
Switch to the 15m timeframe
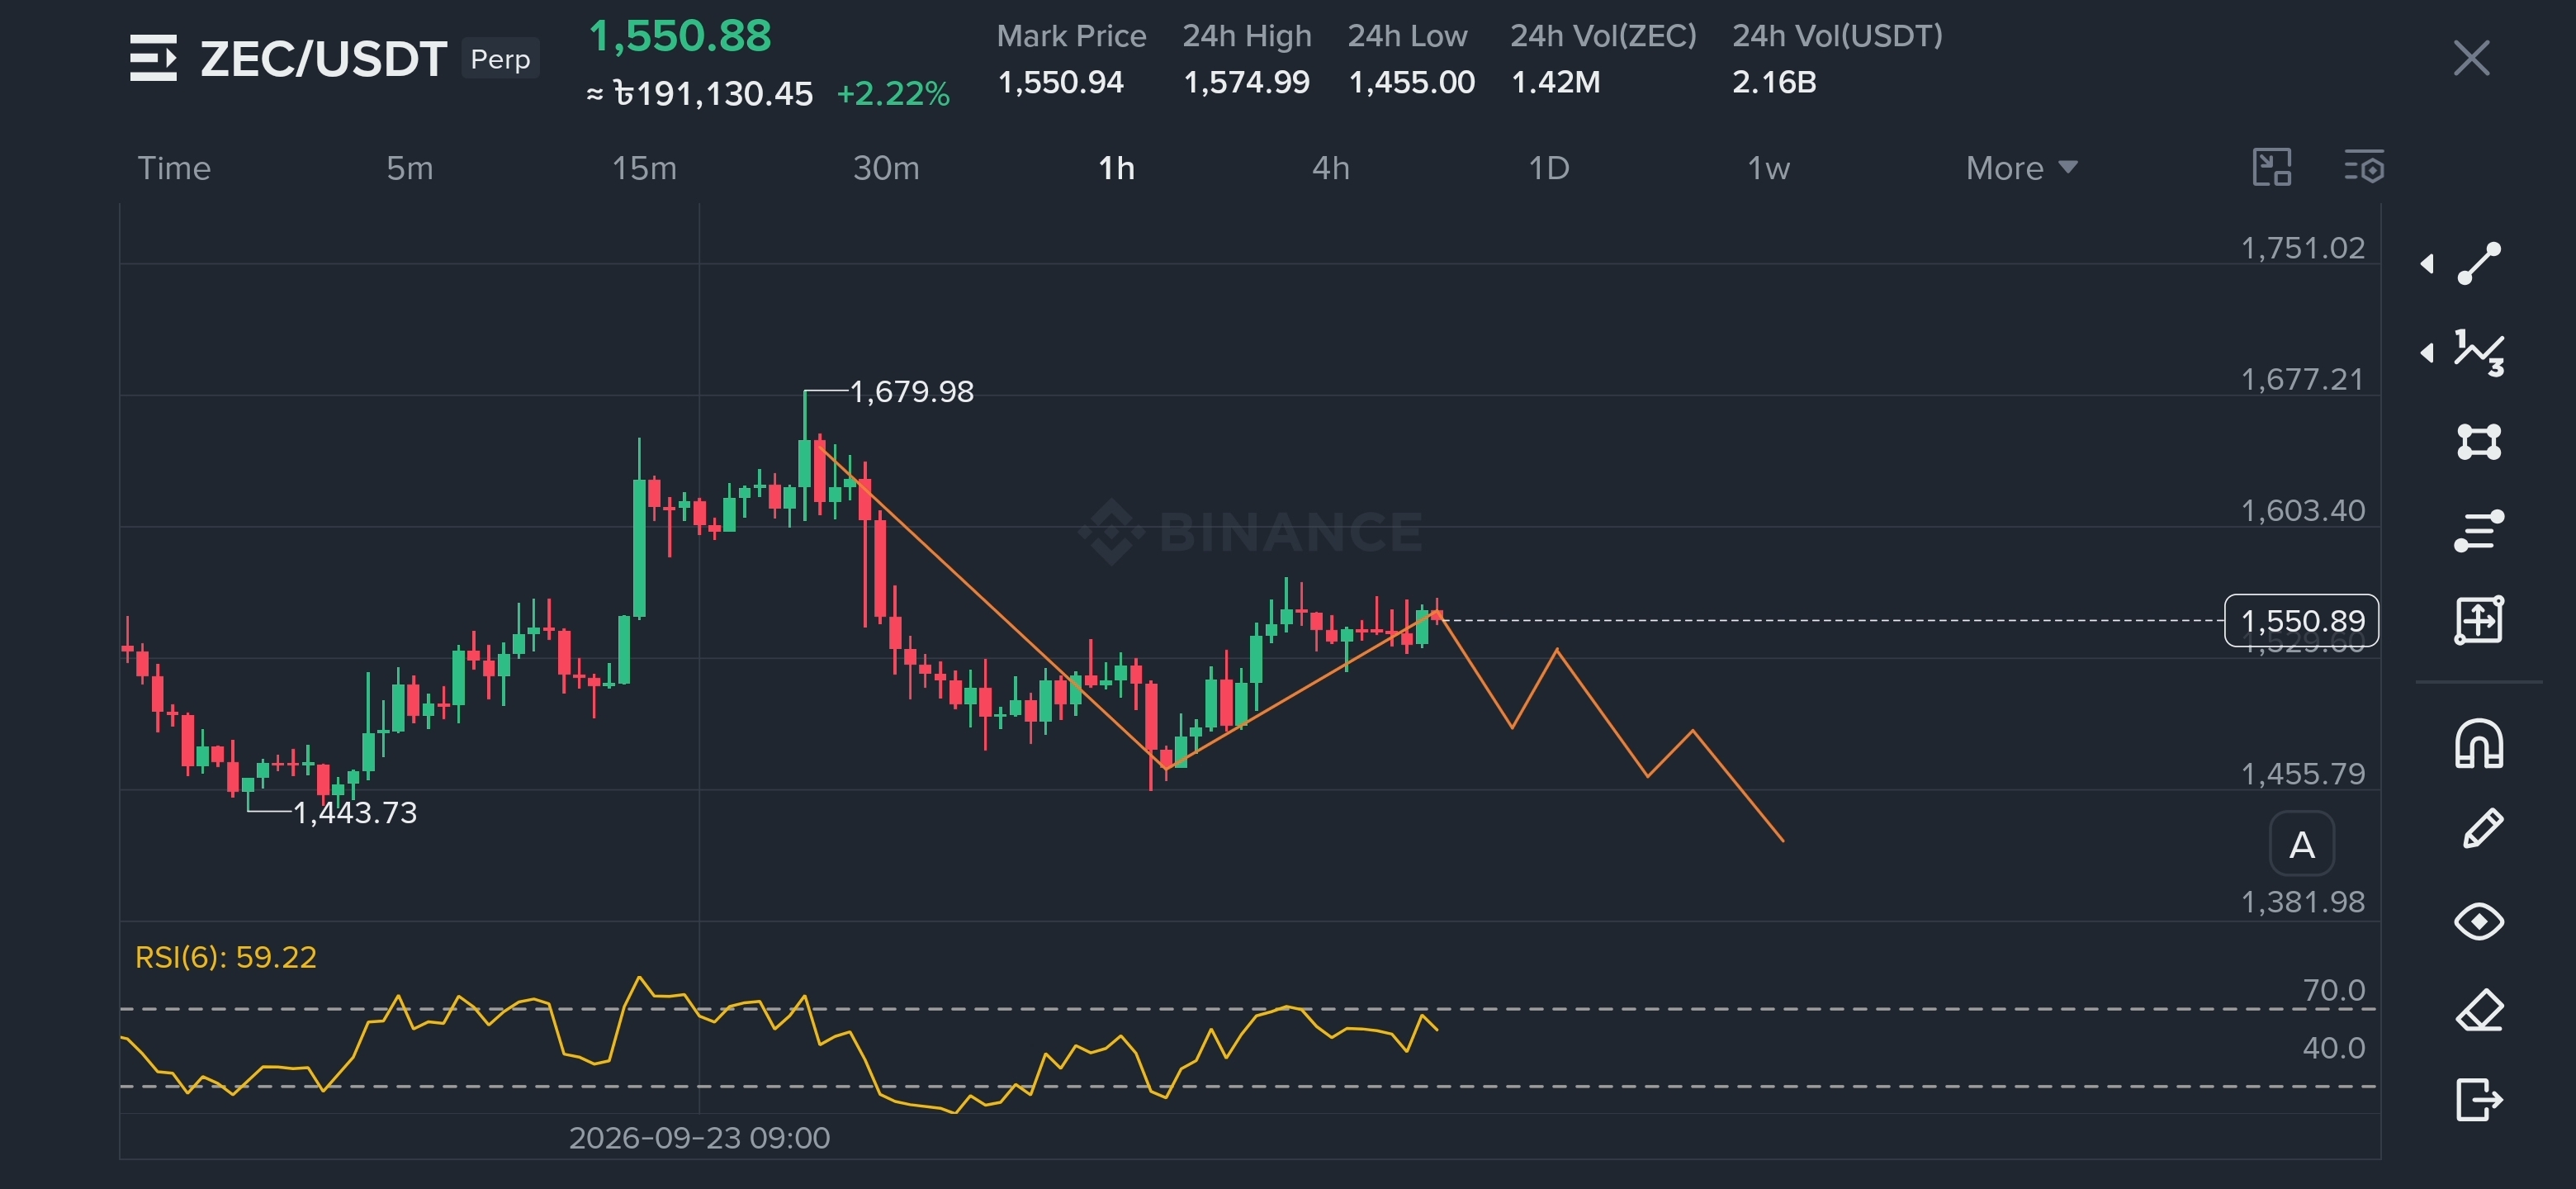pyautogui.click(x=644, y=168)
